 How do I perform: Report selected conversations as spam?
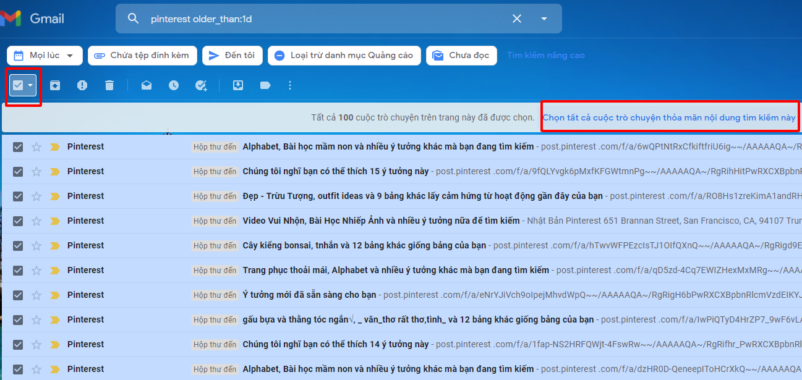(82, 85)
